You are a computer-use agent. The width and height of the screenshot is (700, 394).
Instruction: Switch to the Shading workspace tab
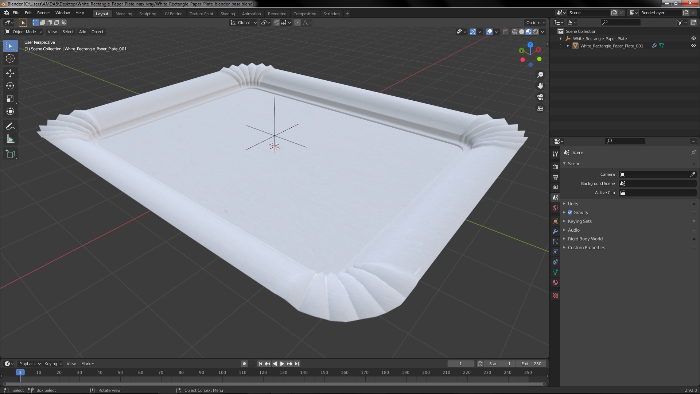[227, 13]
